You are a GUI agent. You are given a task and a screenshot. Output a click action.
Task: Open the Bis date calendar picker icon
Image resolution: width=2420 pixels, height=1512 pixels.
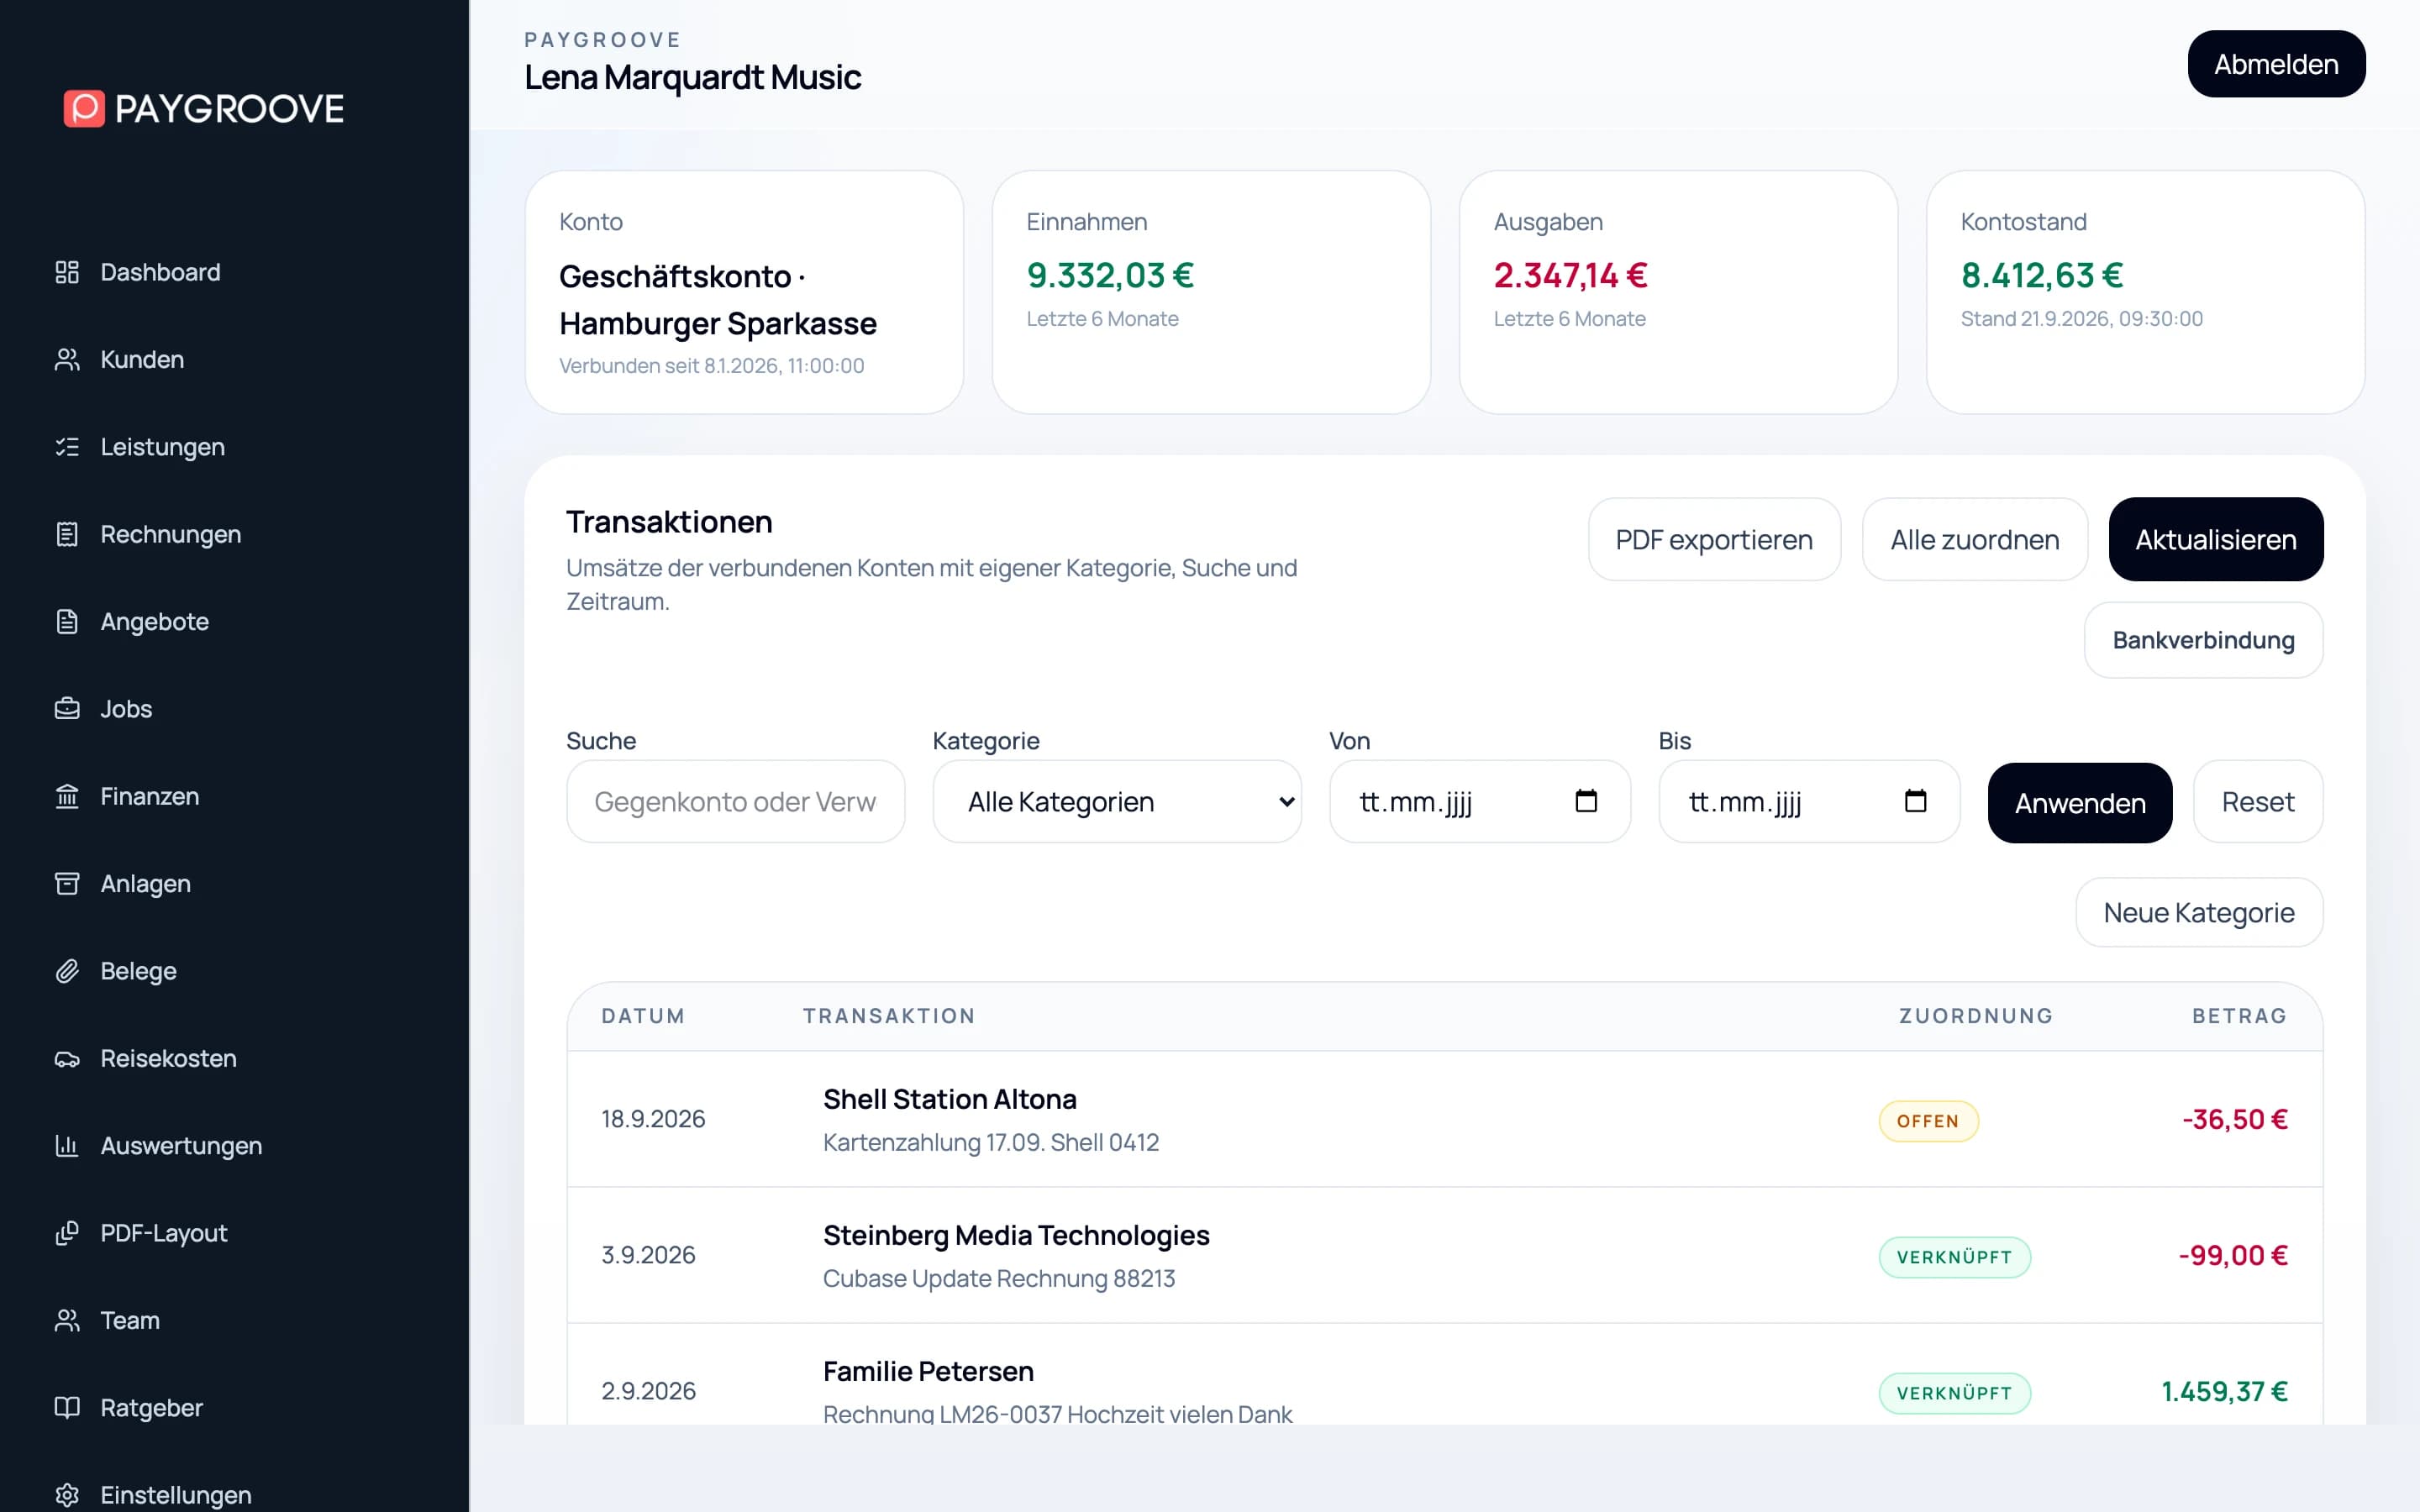coord(1915,801)
